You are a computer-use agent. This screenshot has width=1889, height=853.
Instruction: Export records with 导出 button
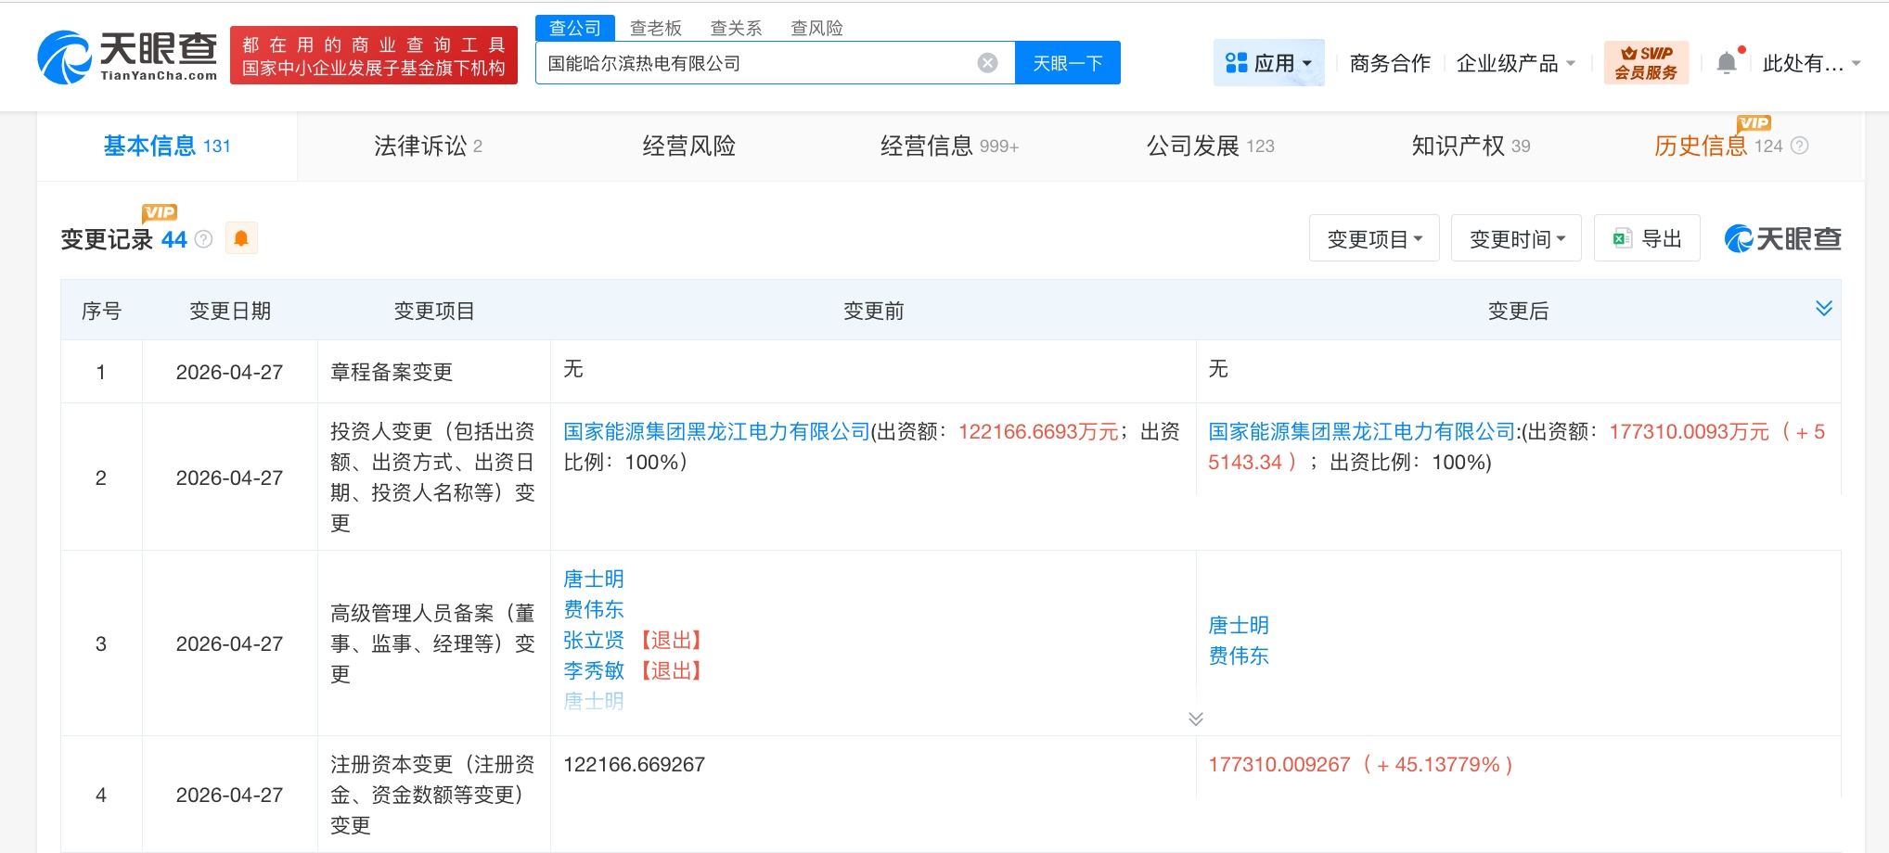1647,238
